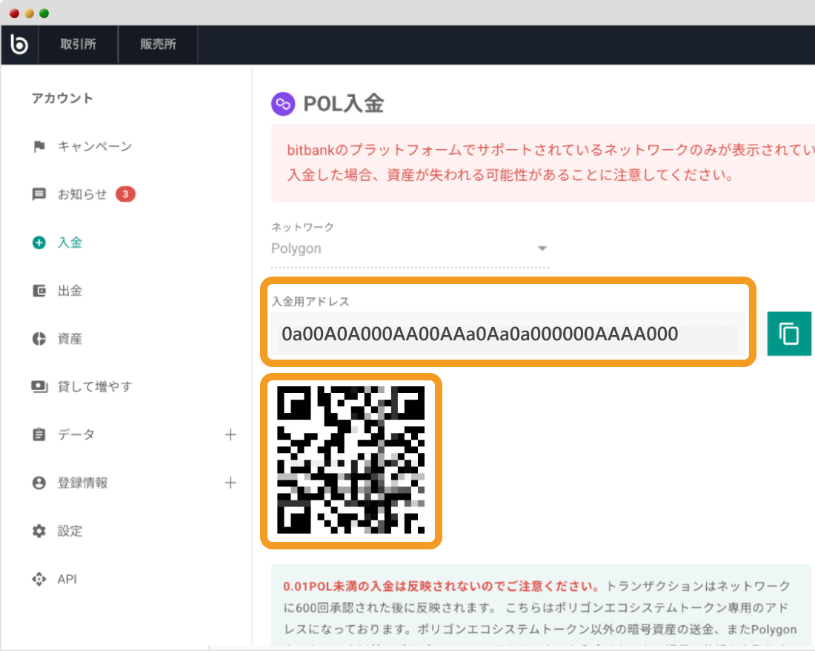This screenshot has height=651, width=815.
Task: Click the 入金用アドレス label
Action: [310, 302]
